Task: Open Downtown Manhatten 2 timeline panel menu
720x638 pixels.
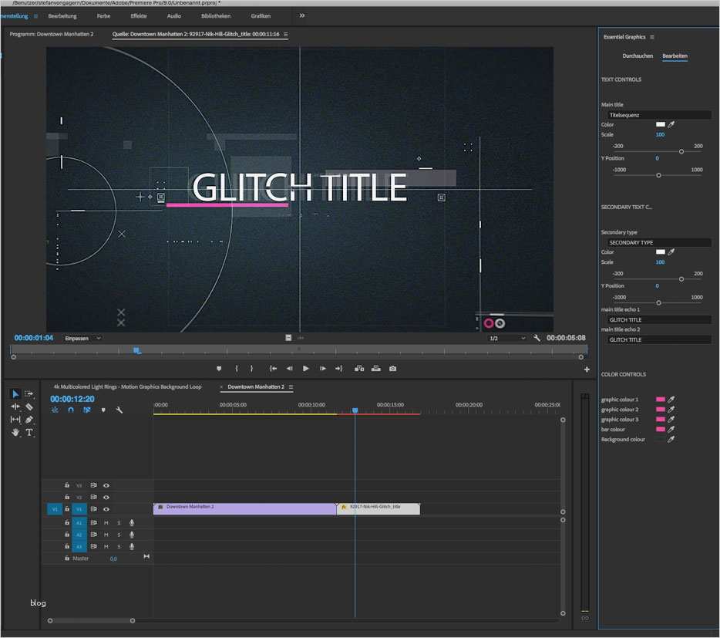Action: (291, 387)
